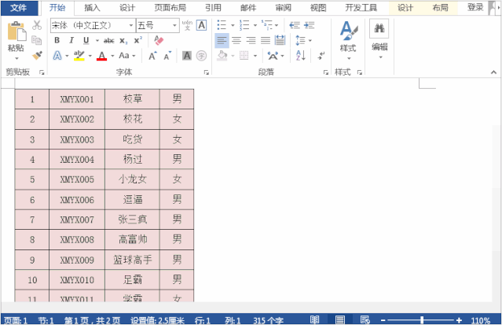Click Shrink Font icon
This screenshot has width=502, height=325.
167,56
